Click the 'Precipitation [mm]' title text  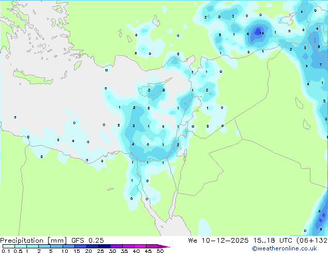pyautogui.click(x=33, y=241)
